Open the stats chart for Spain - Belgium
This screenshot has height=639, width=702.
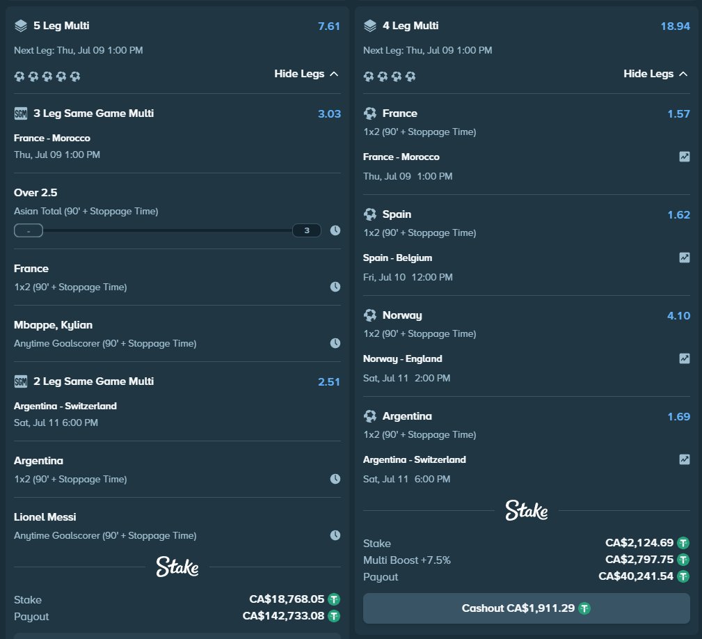(685, 258)
